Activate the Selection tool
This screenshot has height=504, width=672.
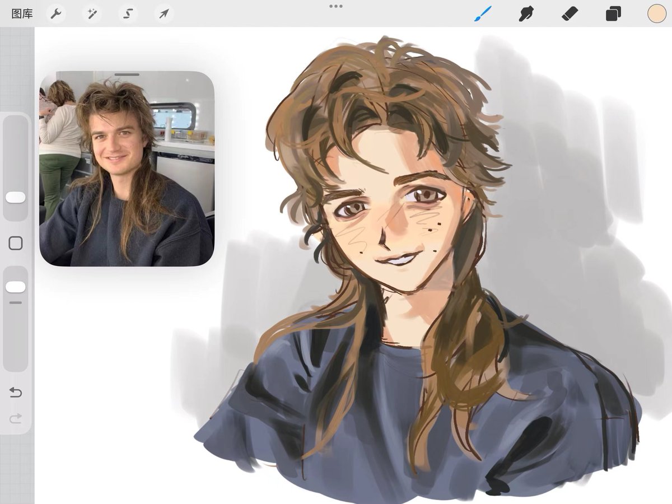pyautogui.click(x=128, y=13)
